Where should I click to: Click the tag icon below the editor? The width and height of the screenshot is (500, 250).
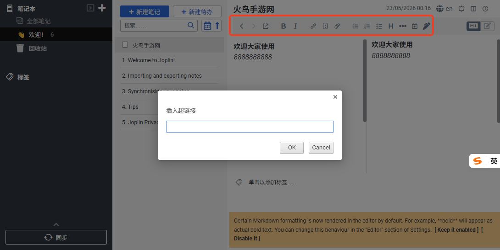(239, 182)
